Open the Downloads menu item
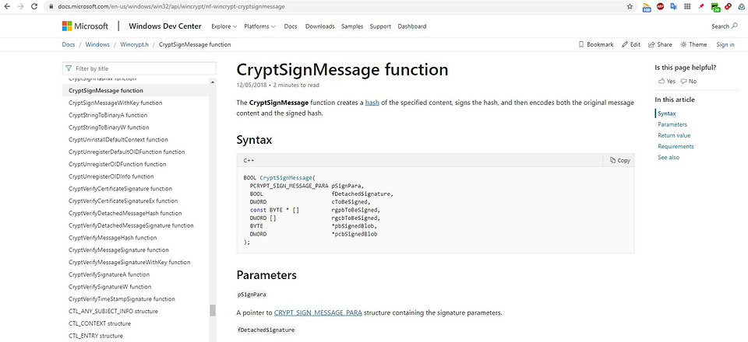The height and width of the screenshot is (342, 748). 319,26
